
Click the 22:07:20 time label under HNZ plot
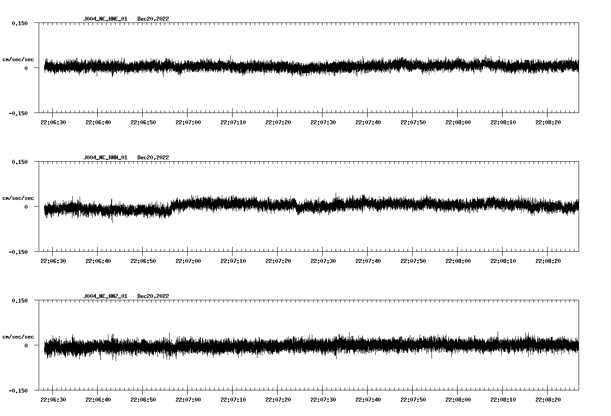pyautogui.click(x=278, y=400)
